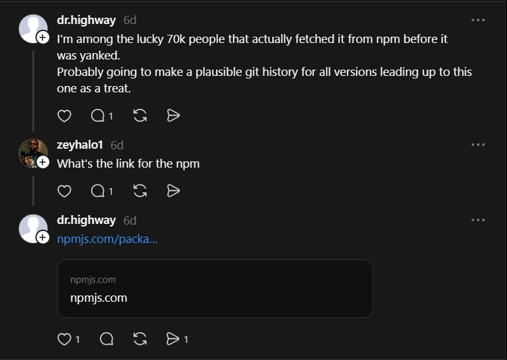Reply to the npmjs link post

106,339
